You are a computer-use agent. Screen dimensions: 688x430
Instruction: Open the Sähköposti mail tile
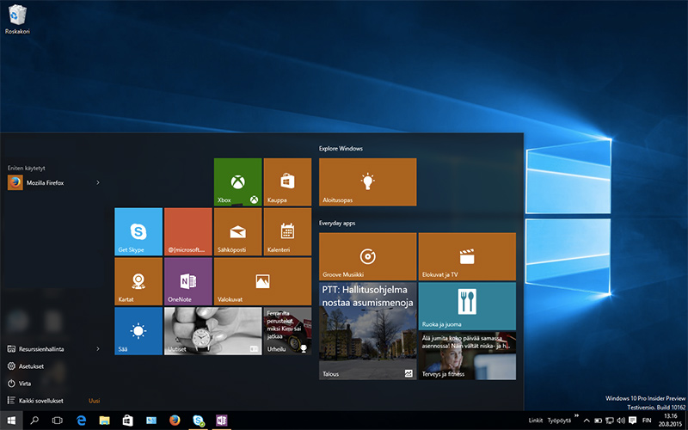237,231
